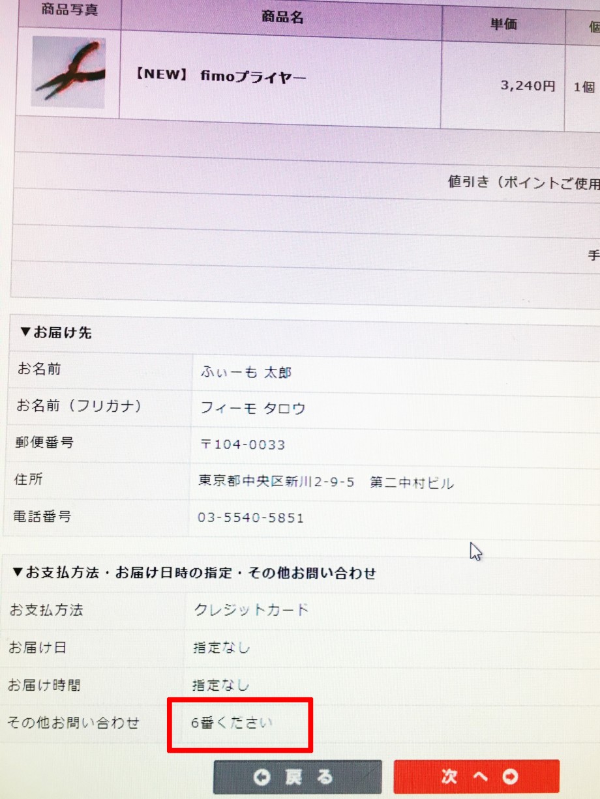Click the right arrow icon on 次へ button

[510, 776]
